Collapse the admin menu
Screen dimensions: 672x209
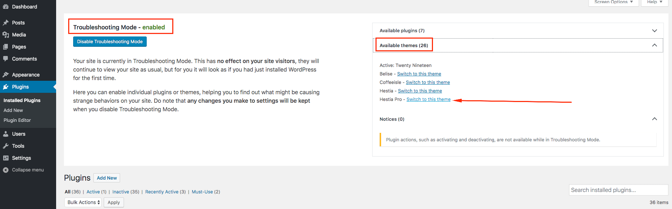pyautogui.click(x=23, y=170)
